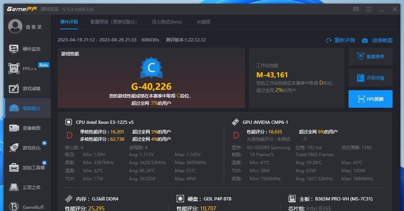Select 电脑跑分 benchmark in sidebar

pyautogui.click(x=27, y=108)
